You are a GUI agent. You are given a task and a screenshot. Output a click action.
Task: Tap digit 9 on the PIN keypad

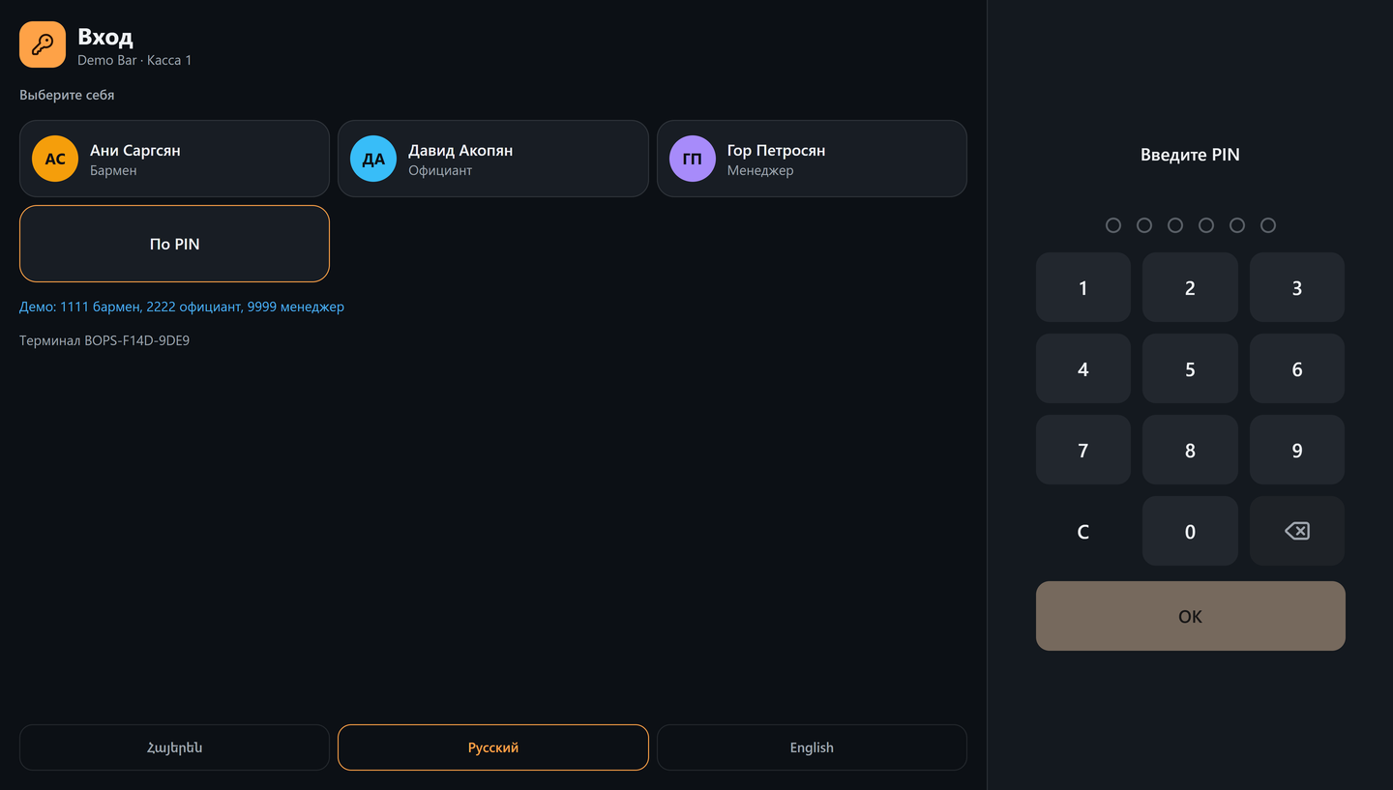[1296, 450]
